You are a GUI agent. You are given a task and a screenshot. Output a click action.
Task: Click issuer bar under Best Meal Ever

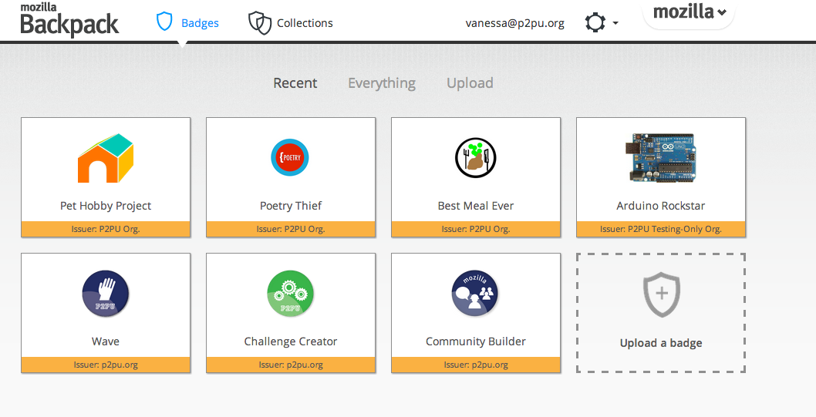476,229
